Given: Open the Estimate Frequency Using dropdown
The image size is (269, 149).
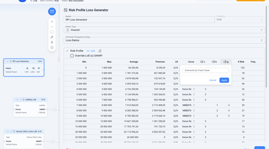Looking at the screenshot, I should tap(164, 40).
